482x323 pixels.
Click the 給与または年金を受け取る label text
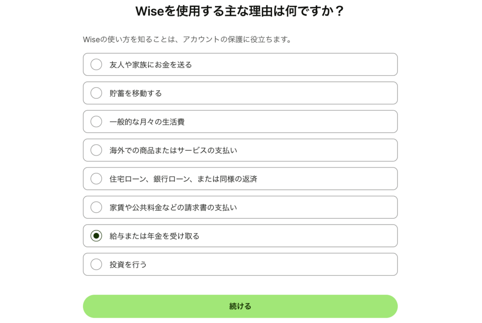[x=154, y=236]
